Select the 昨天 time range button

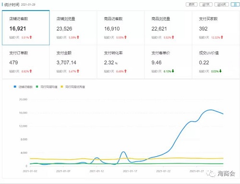[x=192, y=4]
